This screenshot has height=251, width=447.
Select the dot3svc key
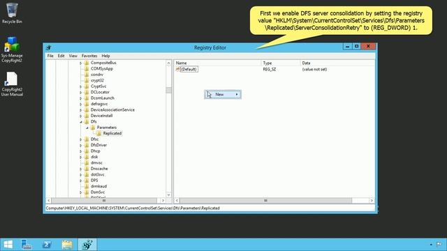click(x=98, y=174)
